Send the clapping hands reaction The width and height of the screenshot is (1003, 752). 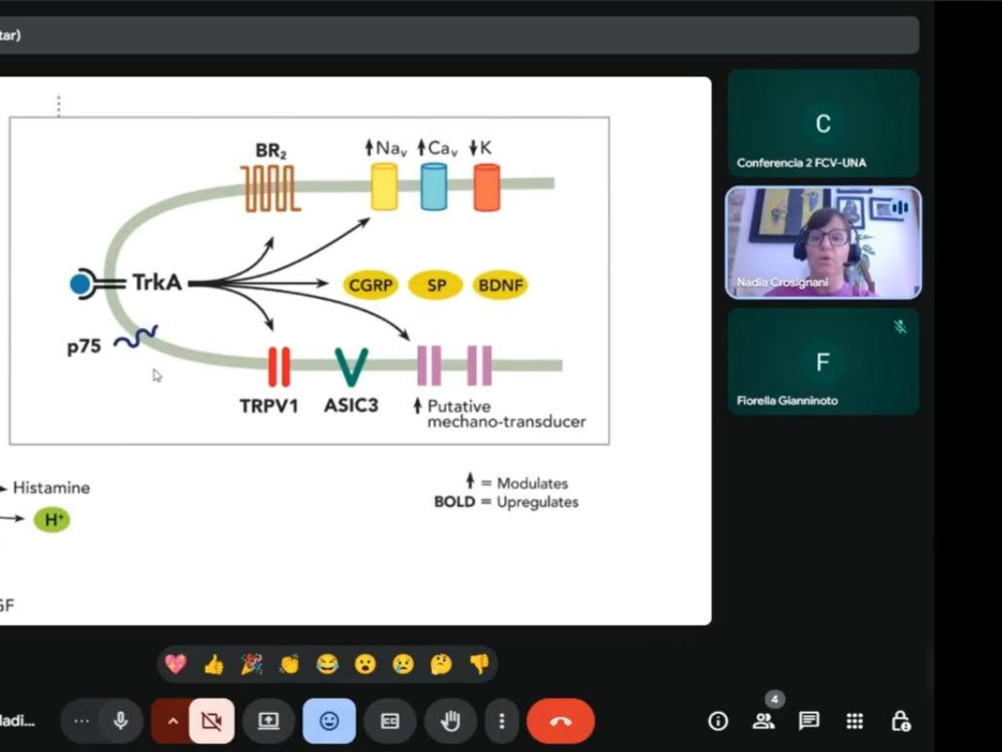point(289,665)
